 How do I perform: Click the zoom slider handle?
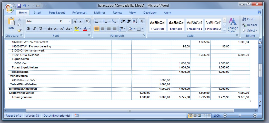[x=240, y=116]
